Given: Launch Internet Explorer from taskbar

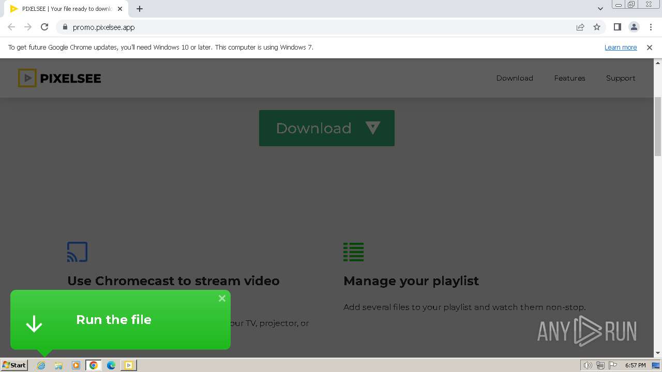Looking at the screenshot, I should point(41,365).
